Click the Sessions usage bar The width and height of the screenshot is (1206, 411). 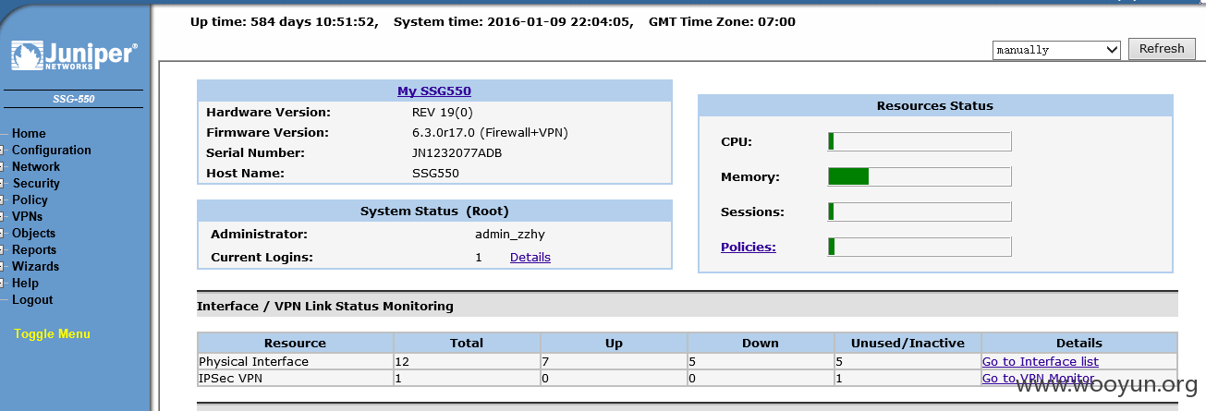pos(920,212)
